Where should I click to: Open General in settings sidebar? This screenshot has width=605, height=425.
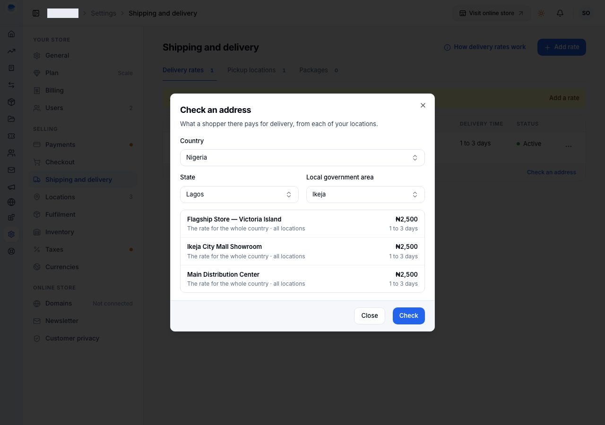83,55
